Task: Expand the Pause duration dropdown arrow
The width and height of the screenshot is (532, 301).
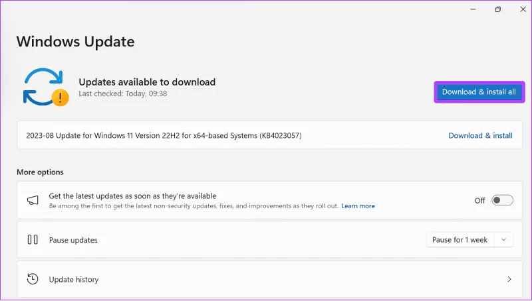Action: (503, 240)
